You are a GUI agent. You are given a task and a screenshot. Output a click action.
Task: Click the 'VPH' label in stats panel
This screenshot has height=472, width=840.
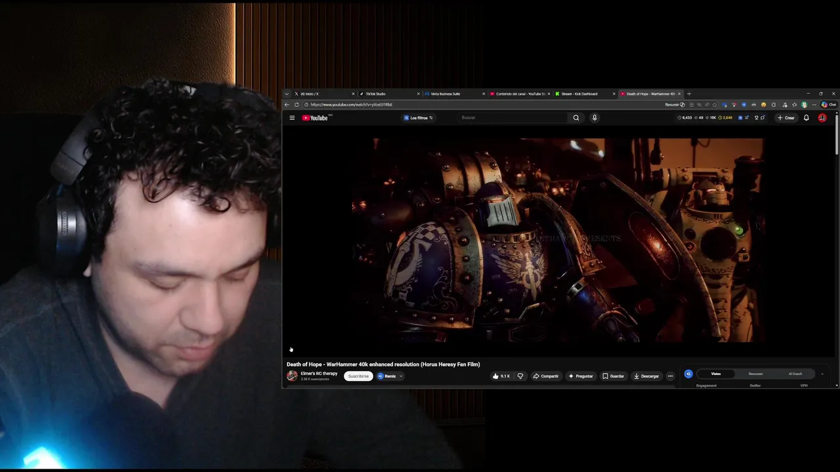pyautogui.click(x=804, y=385)
